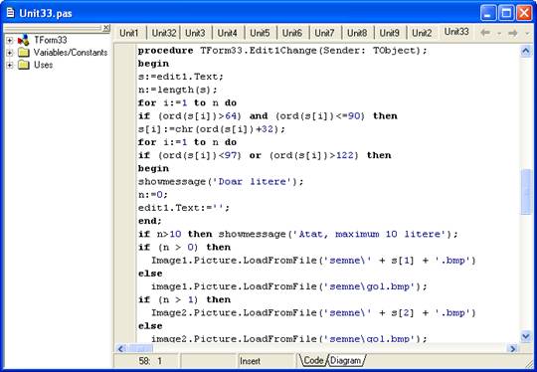Click the Uses folder icon
The image size is (537, 372).
[24, 65]
